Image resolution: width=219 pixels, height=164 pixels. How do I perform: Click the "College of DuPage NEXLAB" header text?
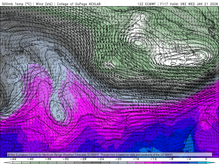pos(79,4)
